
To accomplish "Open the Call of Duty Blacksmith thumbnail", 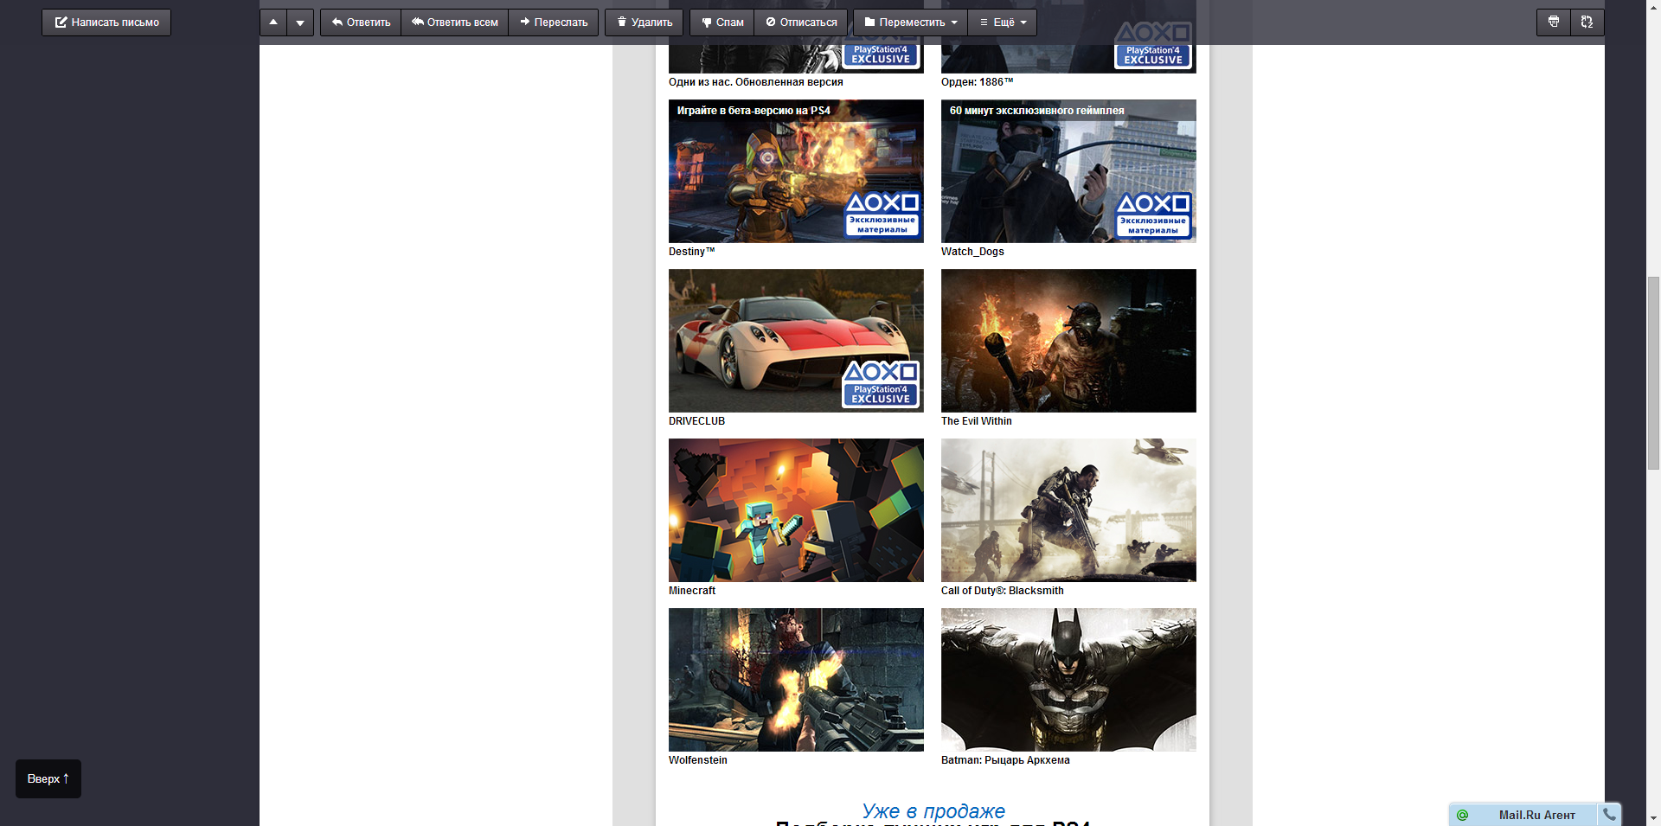I will [1068, 510].
